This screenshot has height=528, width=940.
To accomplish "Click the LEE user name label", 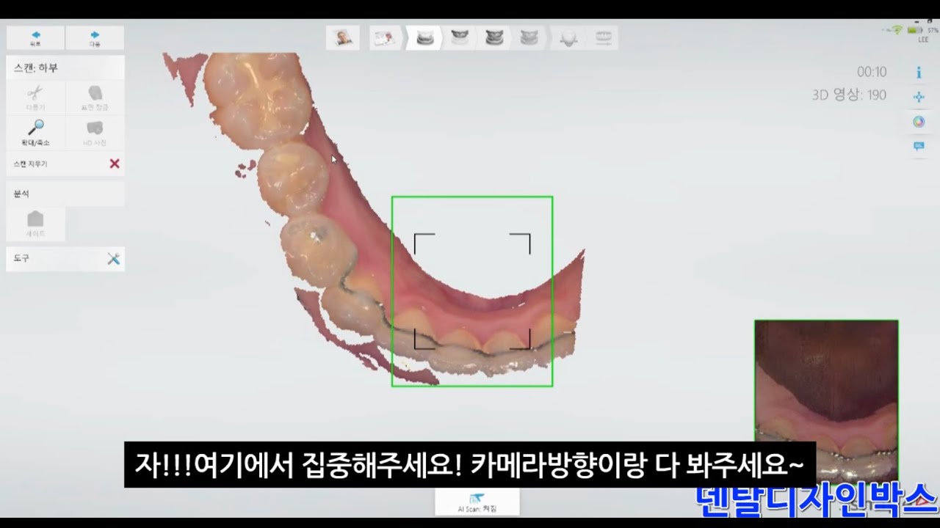I will (x=923, y=40).
